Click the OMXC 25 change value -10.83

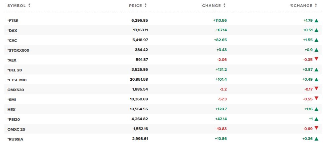(221, 129)
